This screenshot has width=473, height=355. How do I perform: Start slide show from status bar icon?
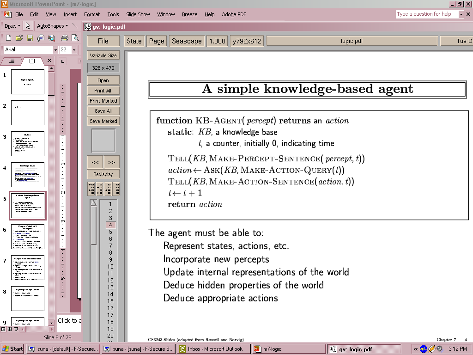(x=16, y=329)
